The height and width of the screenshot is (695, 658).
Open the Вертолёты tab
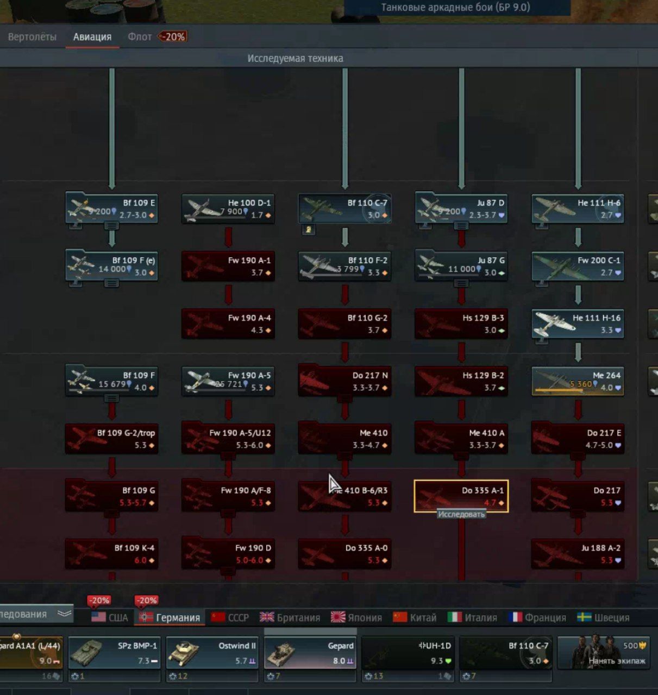pos(32,37)
